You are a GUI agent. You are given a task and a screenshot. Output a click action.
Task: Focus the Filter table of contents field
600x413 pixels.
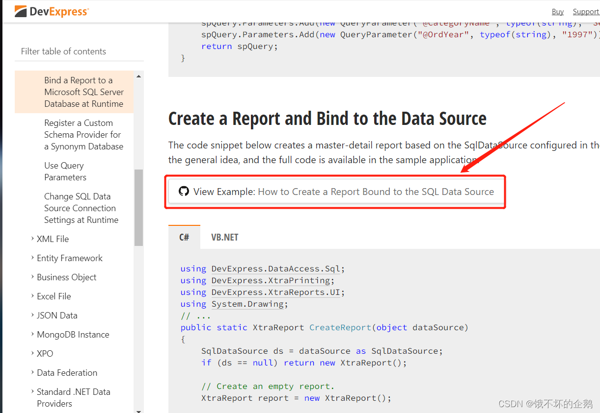(79, 51)
